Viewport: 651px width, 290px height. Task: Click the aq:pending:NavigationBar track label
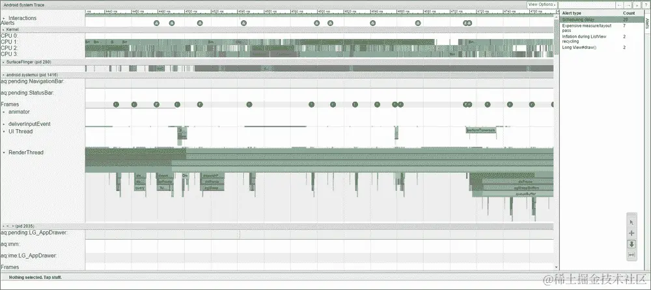[x=33, y=81]
